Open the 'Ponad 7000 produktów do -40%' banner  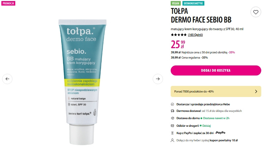coord(216,91)
